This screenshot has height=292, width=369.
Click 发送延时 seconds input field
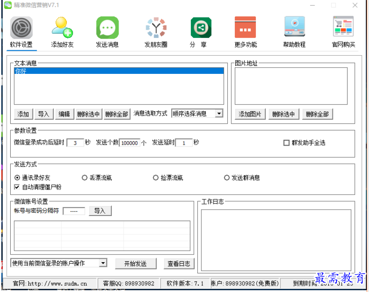coord(184,143)
